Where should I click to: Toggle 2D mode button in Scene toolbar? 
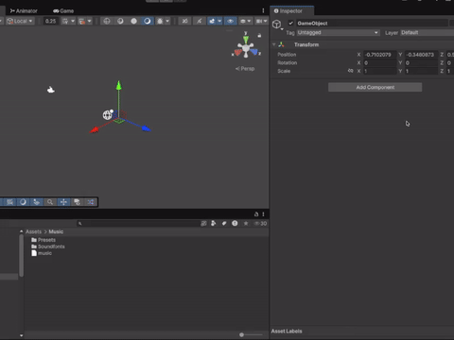184,21
